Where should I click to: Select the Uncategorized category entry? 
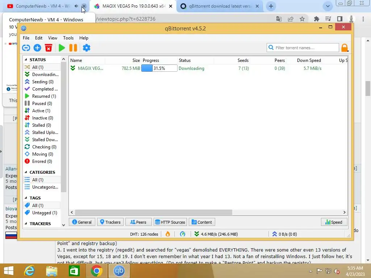[x=42, y=187]
